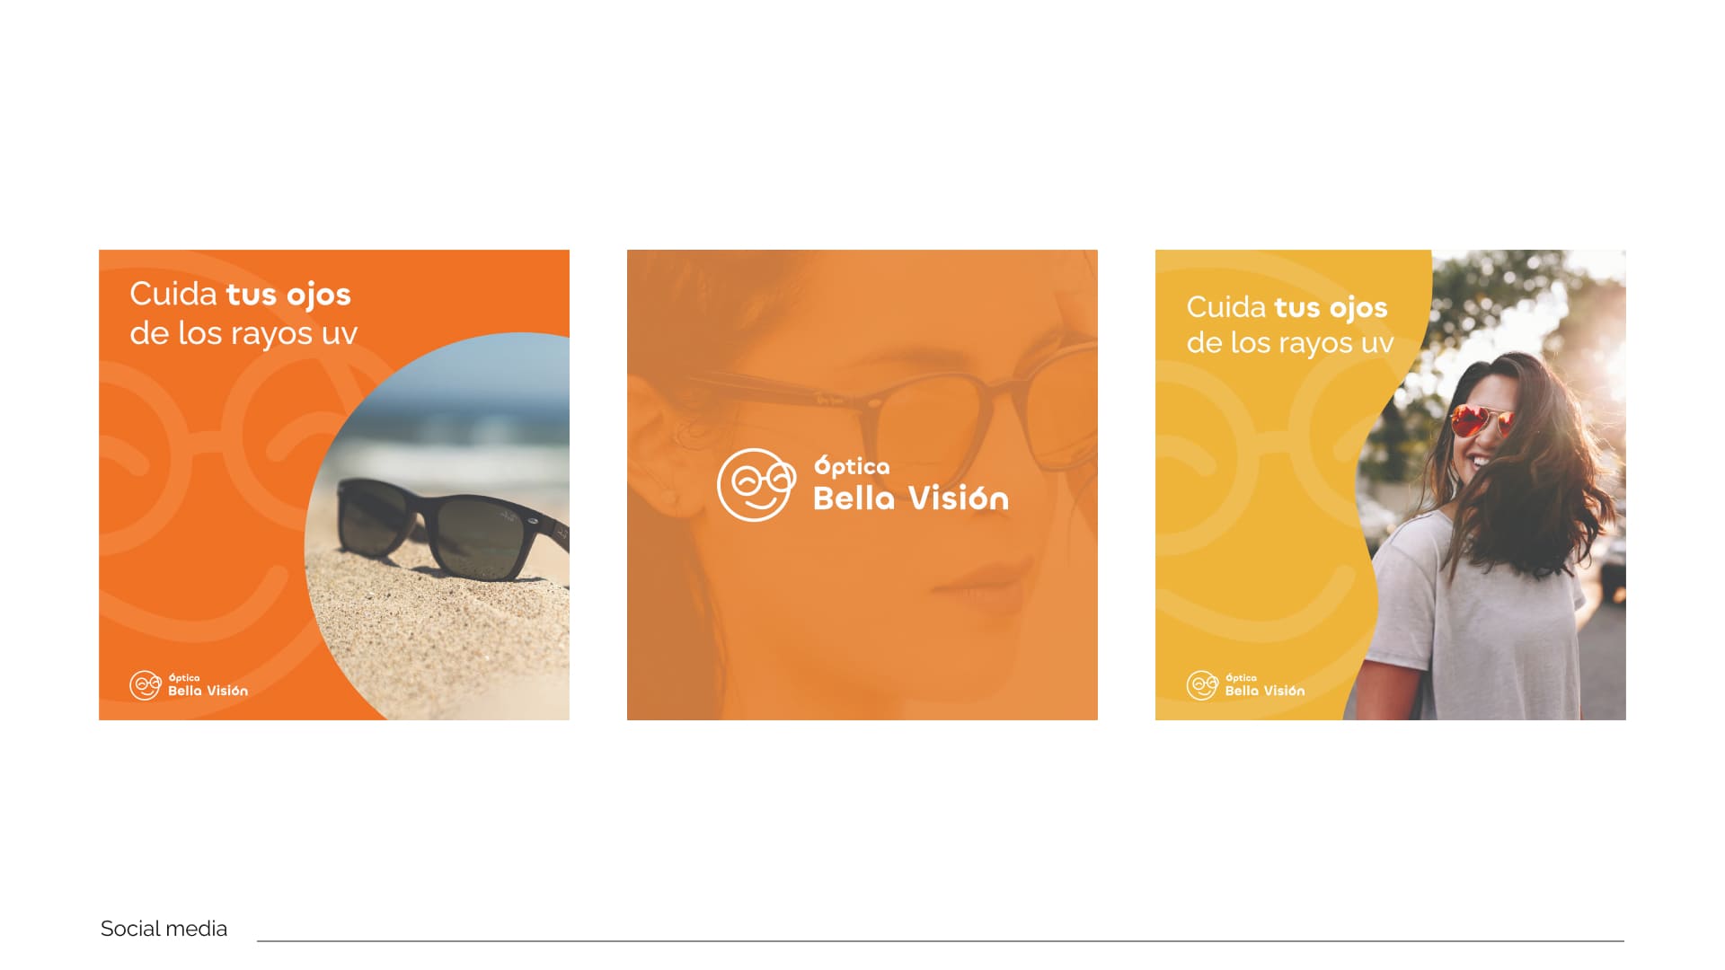Click the 'Óptica' word in the center logo

(x=852, y=466)
